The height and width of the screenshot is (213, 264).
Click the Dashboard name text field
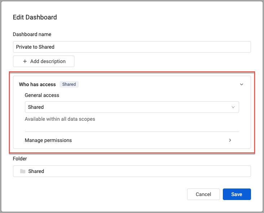[131, 47]
